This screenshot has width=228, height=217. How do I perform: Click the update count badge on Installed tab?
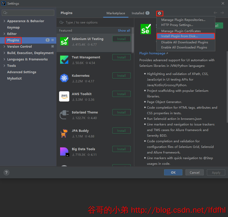(147, 13)
